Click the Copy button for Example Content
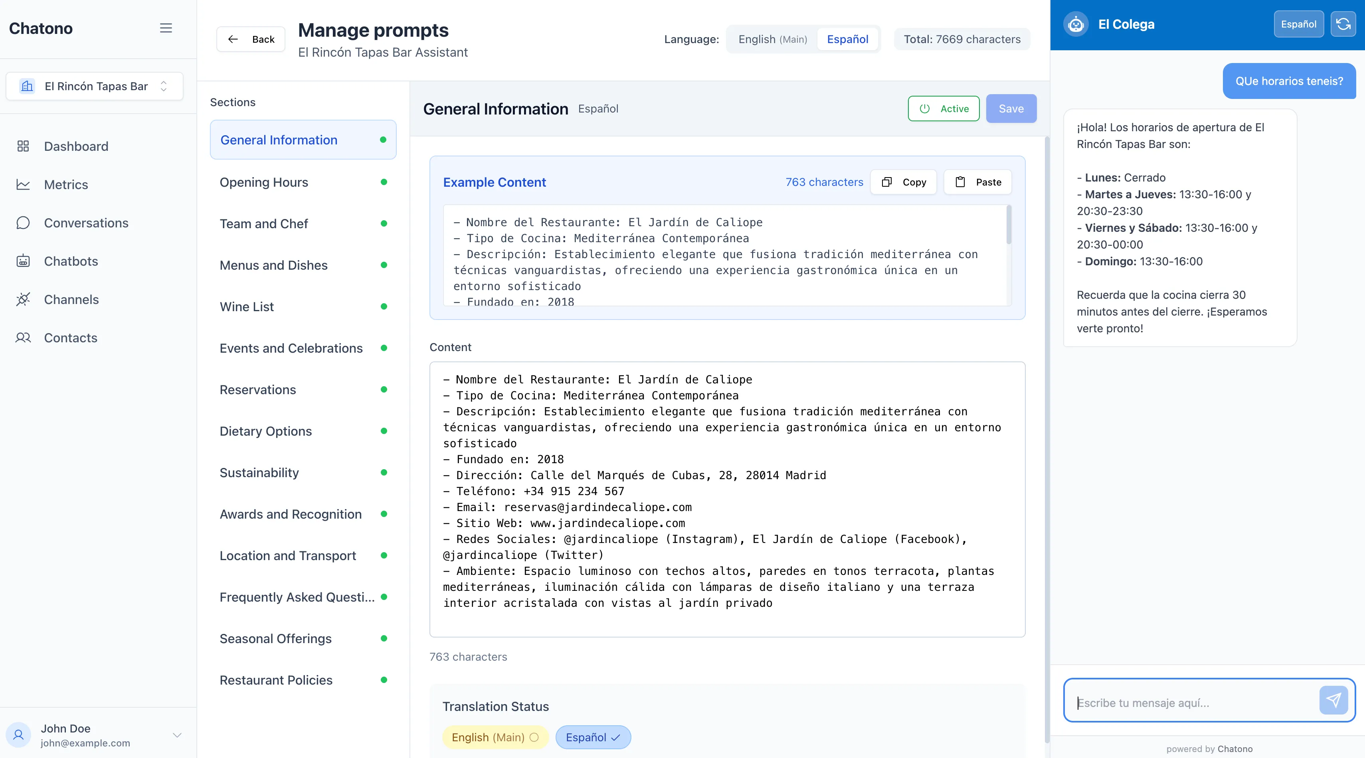This screenshot has width=1365, height=758. [904, 182]
